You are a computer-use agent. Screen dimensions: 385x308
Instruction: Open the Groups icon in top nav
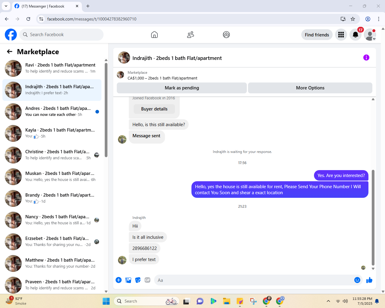click(x=226, y=35)
